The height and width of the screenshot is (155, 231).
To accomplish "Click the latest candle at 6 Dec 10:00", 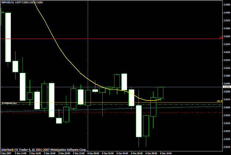I will (160, 93).
